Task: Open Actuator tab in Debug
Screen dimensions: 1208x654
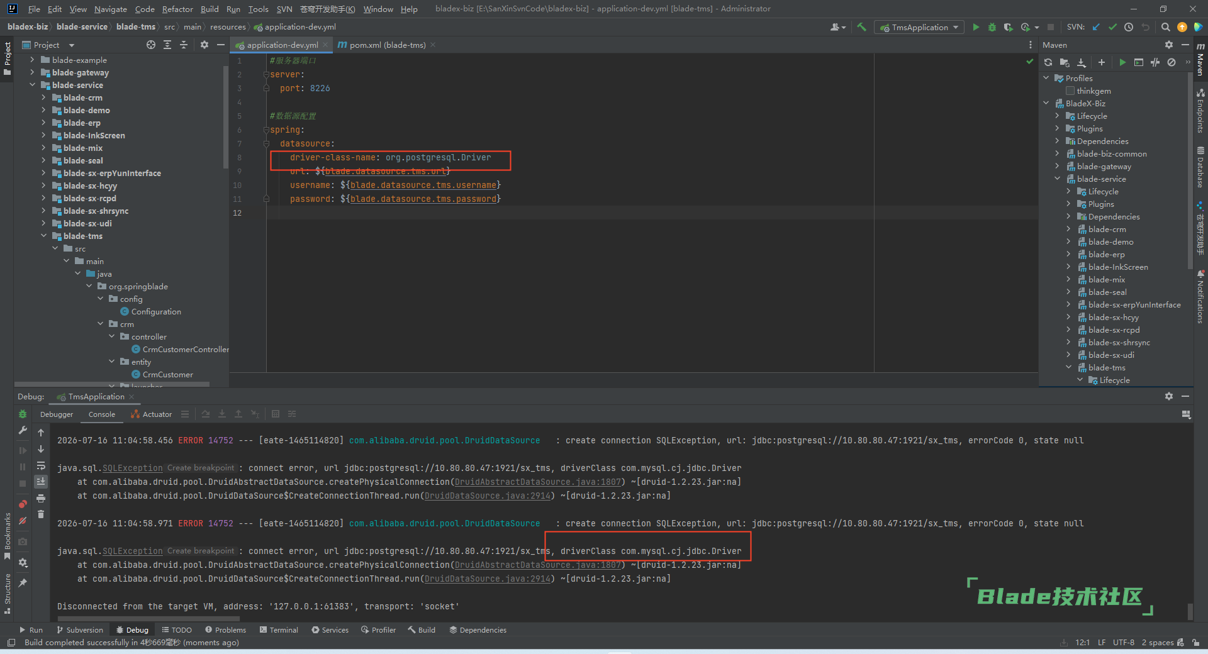Action: click(x=151, y=414)
